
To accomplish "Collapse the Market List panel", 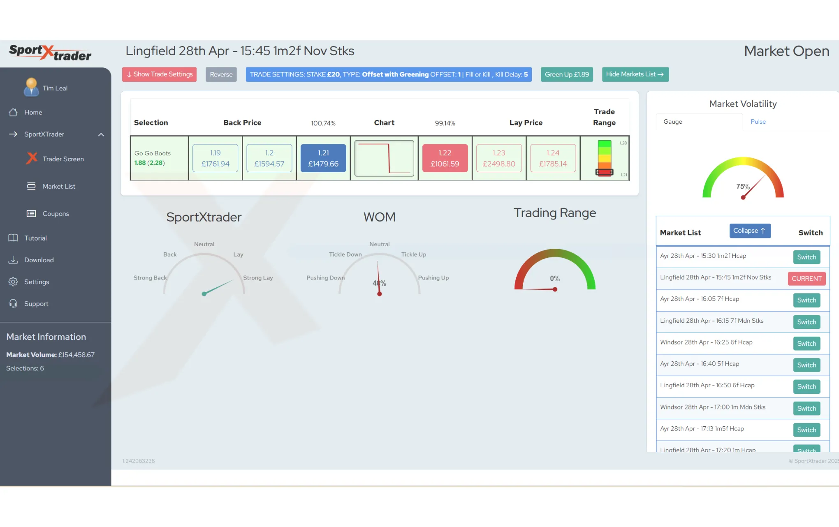I will point(750,231).
